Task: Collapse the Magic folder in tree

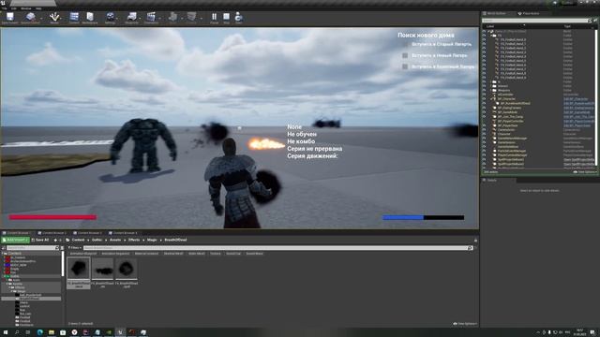Action: [12, 291]
